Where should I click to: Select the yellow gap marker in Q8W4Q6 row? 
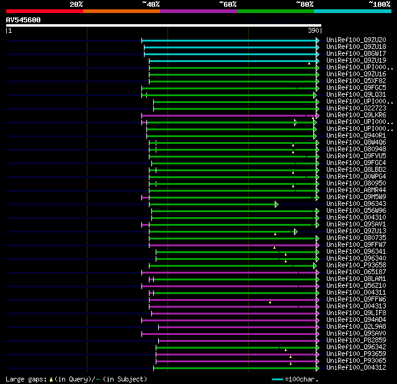293,145
